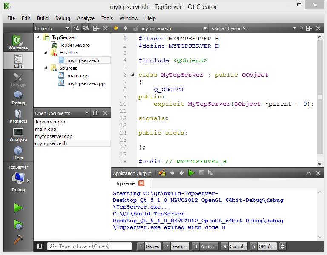Open the Design mode

(x=18, y=80)
